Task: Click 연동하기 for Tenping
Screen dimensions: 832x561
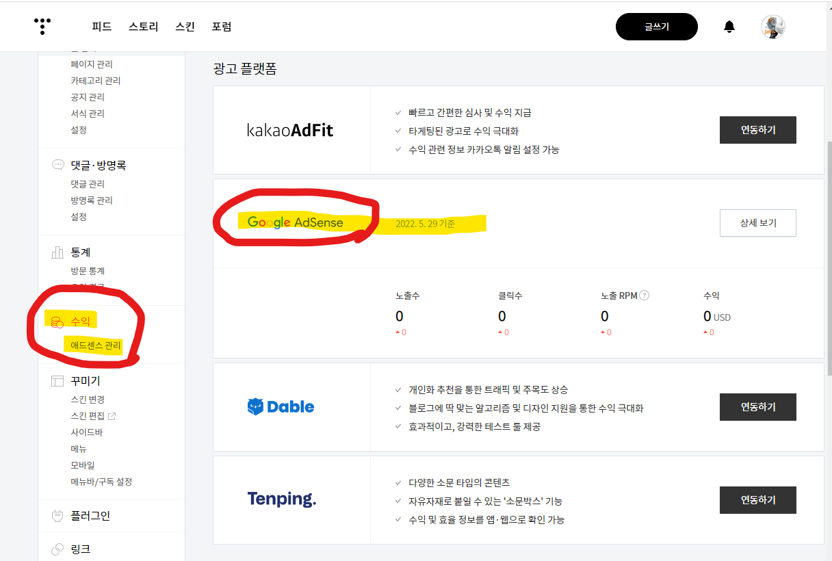Action: (758, 500)
